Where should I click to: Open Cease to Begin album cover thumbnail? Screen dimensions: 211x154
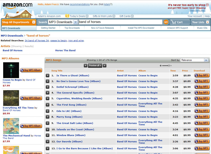[11, 70]
